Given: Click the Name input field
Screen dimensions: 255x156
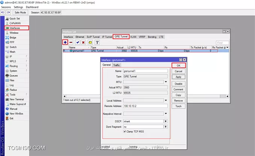Looking at the screenshot, I should [x=146, y=71].
